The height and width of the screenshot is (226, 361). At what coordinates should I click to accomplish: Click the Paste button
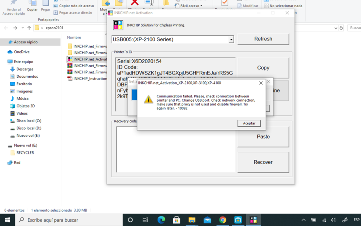263,137
